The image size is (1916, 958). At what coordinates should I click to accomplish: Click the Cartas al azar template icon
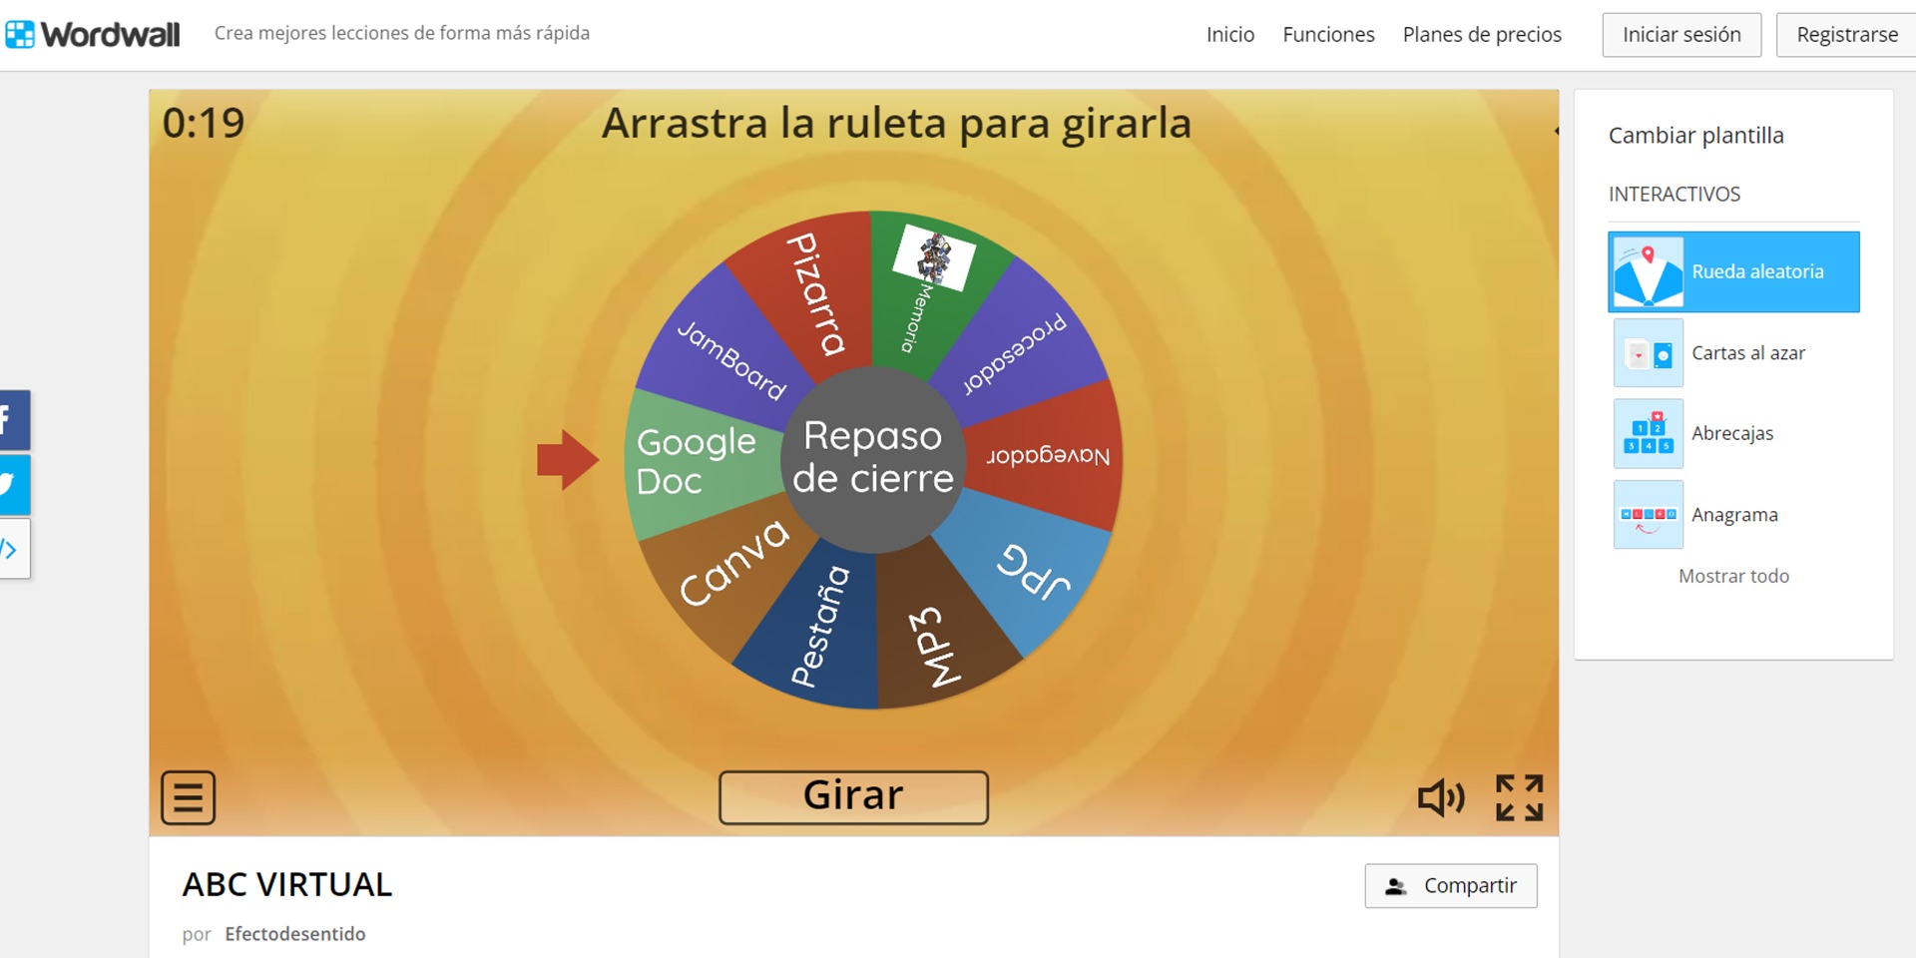coord(1649,353)
